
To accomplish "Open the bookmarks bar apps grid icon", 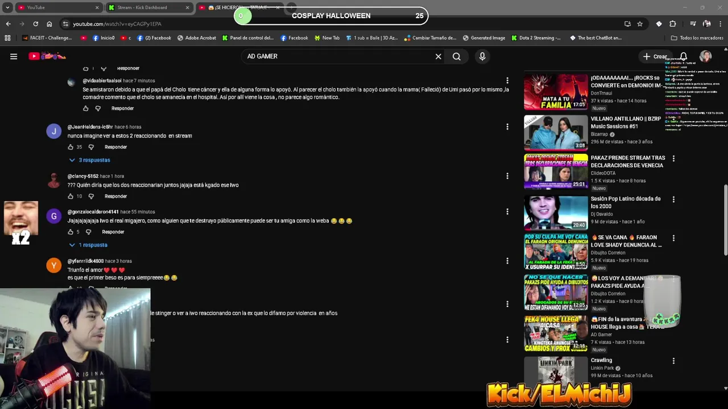I will coord(7,38).
